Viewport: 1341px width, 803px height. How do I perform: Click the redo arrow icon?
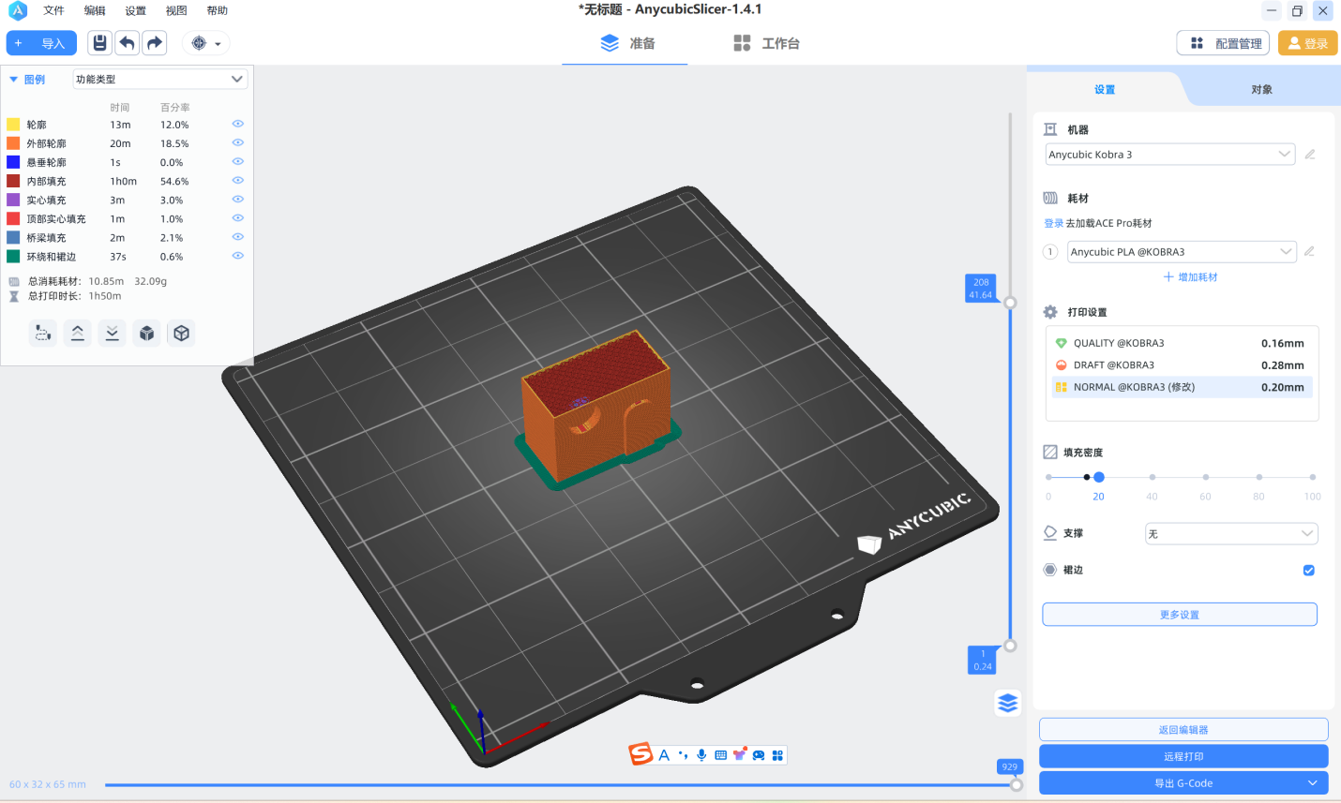point(155,43)
